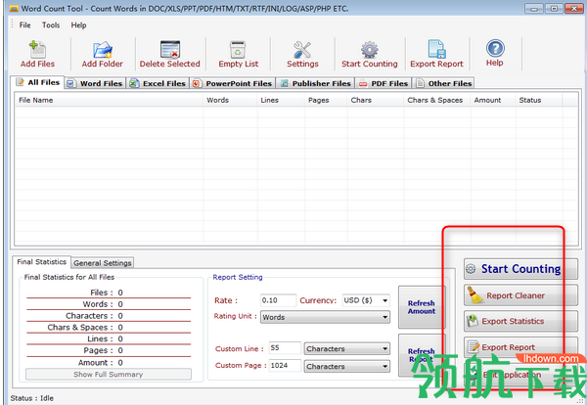Select the General Settings tab
The image size is (587, 405).
(x=102, y=263)
